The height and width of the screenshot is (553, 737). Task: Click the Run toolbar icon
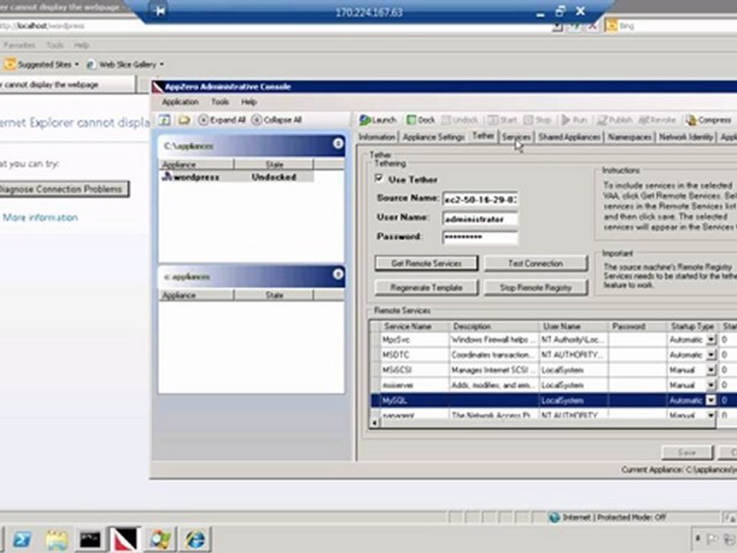[x=566, y=120]
